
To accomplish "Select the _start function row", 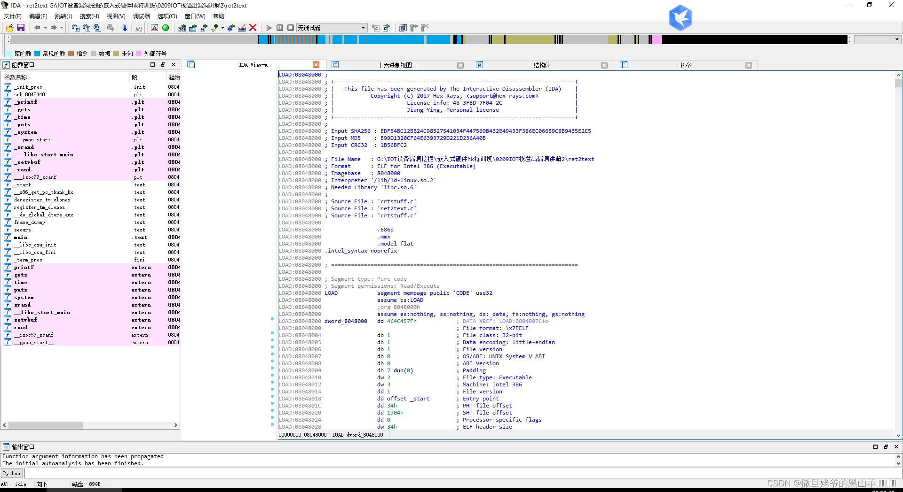I will (x=92, y=184).
